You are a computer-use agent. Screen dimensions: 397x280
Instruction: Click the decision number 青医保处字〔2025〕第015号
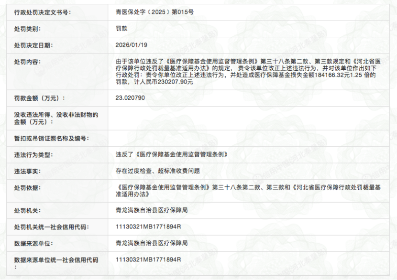[x=154, y=12]
